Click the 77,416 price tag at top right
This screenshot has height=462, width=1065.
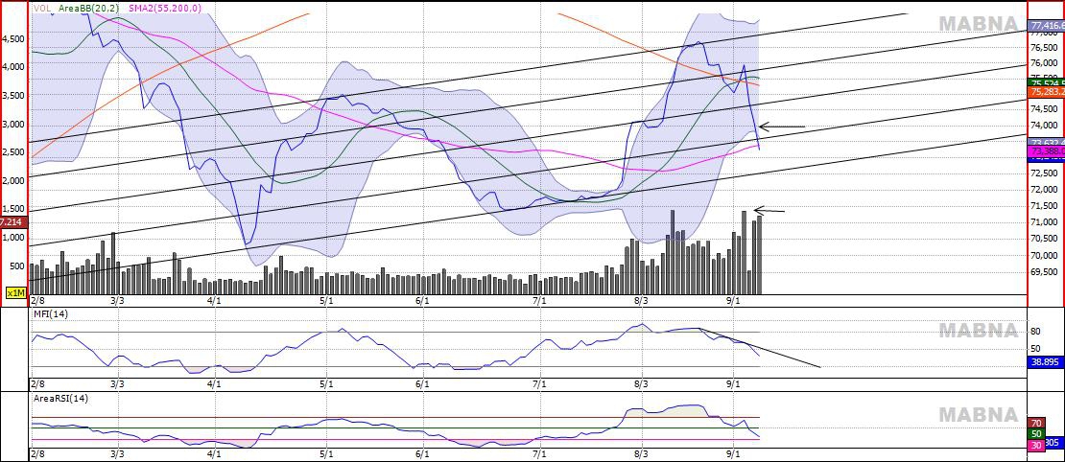point(1046,26)
